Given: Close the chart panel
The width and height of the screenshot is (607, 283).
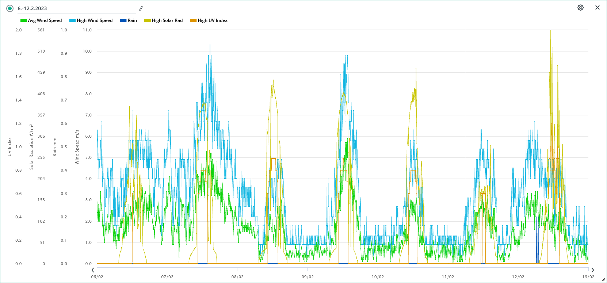Looking at the screenshot, I should [598, 8].
